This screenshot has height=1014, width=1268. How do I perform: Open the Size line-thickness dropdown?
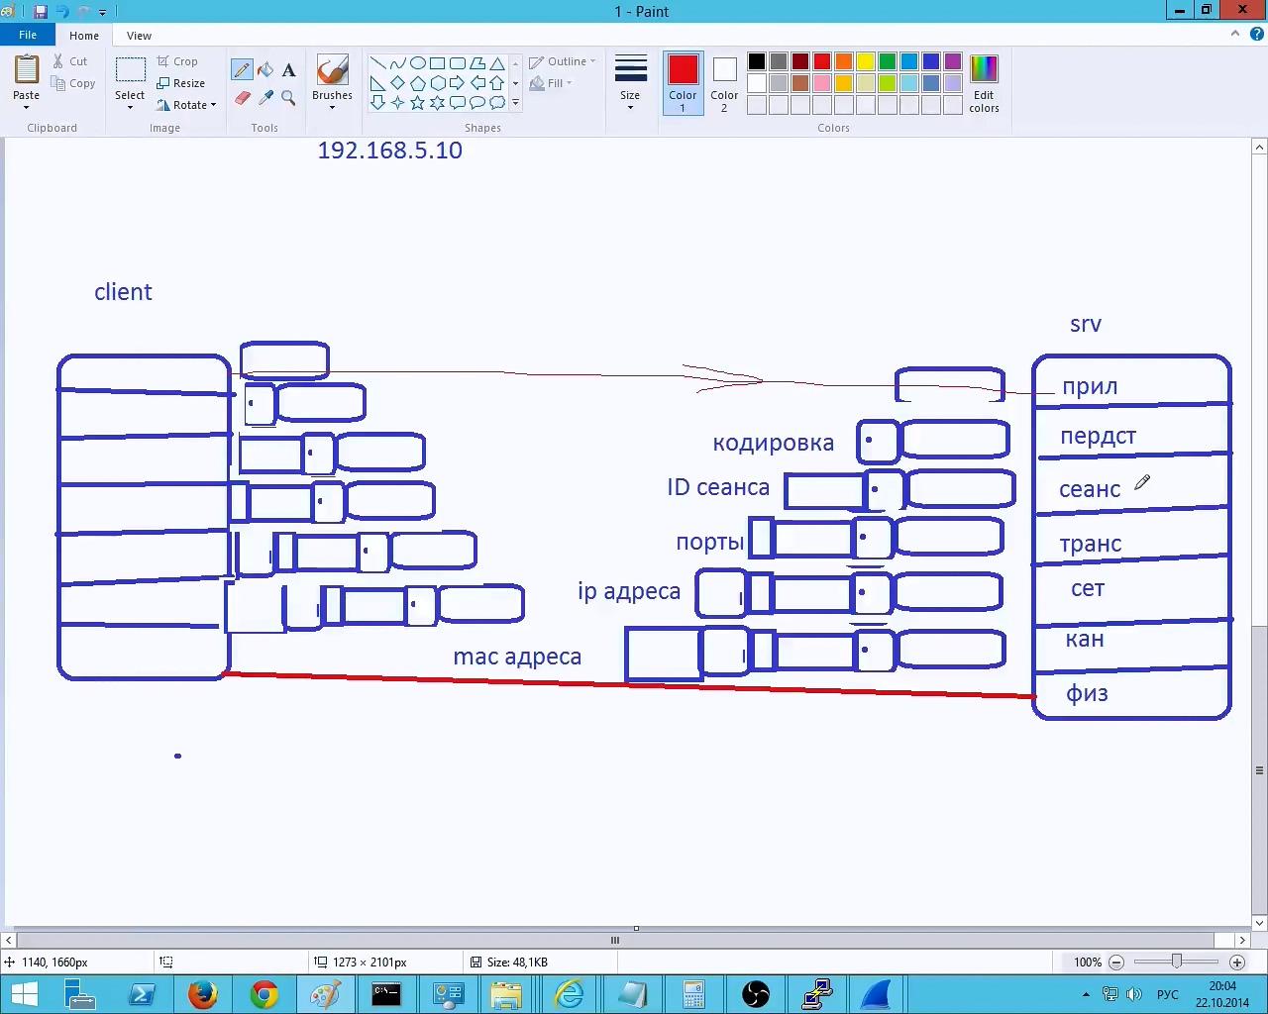coord(630,106)
